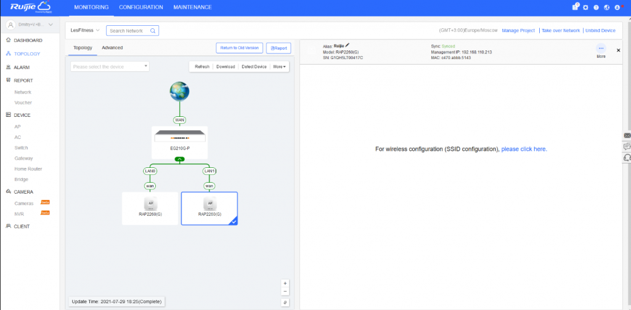Open the More dropdown in topology toolbar
Viewport: 631px width, 310px height.
(x=279, y=66)
